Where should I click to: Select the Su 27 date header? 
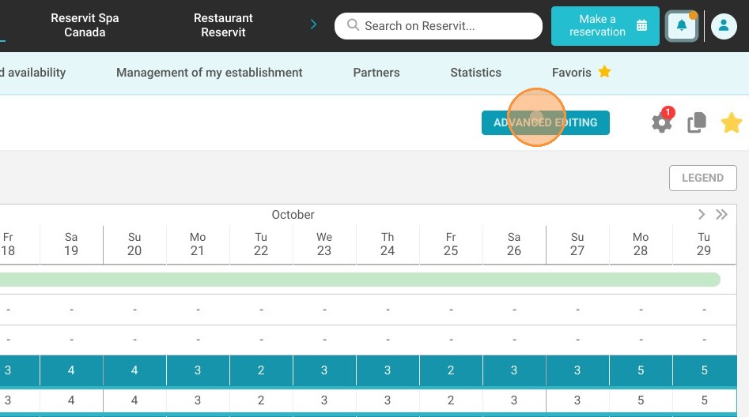click(x=577, y=244)
